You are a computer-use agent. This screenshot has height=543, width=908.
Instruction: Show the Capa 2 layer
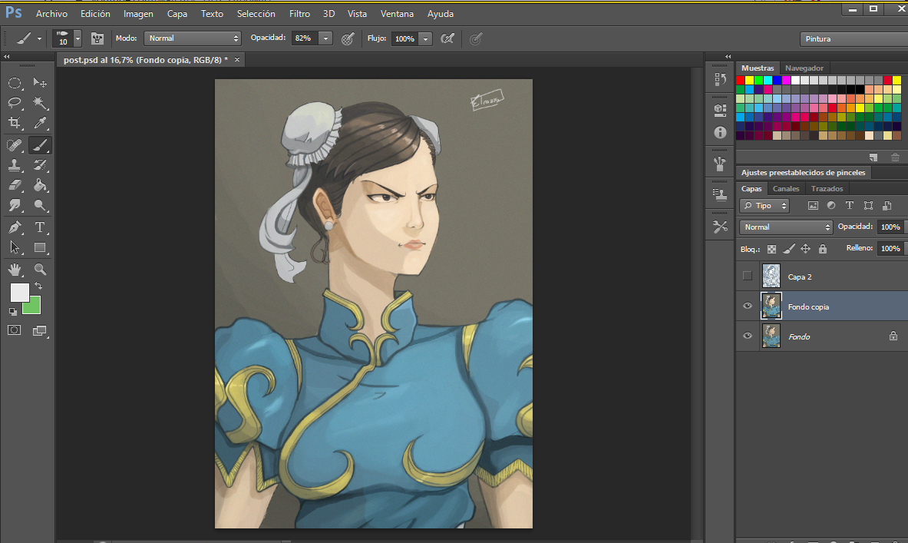pyautogui.click(x=748, y=276)
